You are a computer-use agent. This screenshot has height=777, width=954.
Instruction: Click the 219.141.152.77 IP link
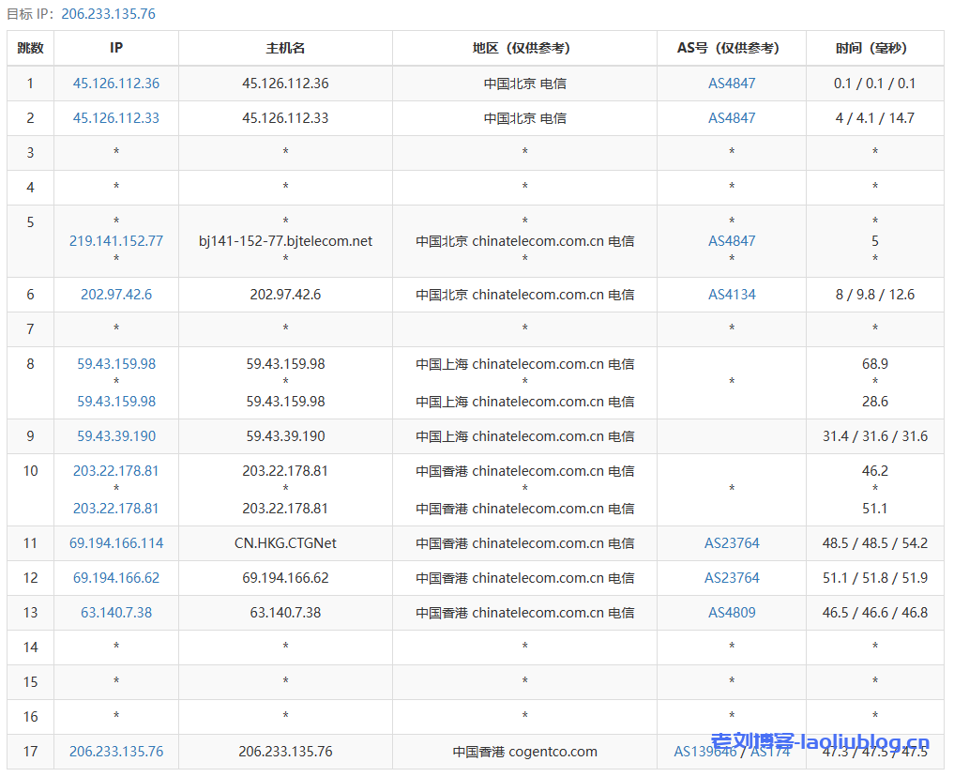tap(115, 241)
